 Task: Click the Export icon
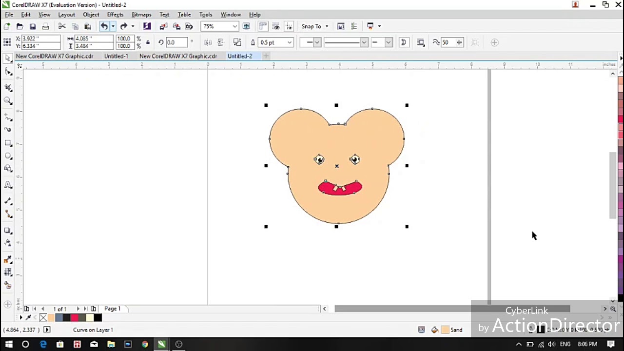[176, 26]
